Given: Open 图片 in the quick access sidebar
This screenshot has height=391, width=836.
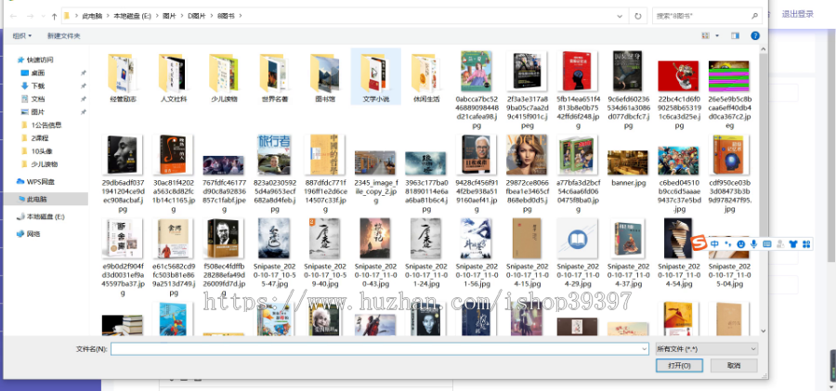Looking at the screenshot, I should pyautogui.click(x=37, y=112).
